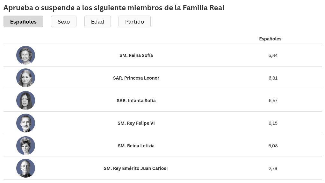Select the Españoles filter tab

pyautogui.click(x=24, y=22)
